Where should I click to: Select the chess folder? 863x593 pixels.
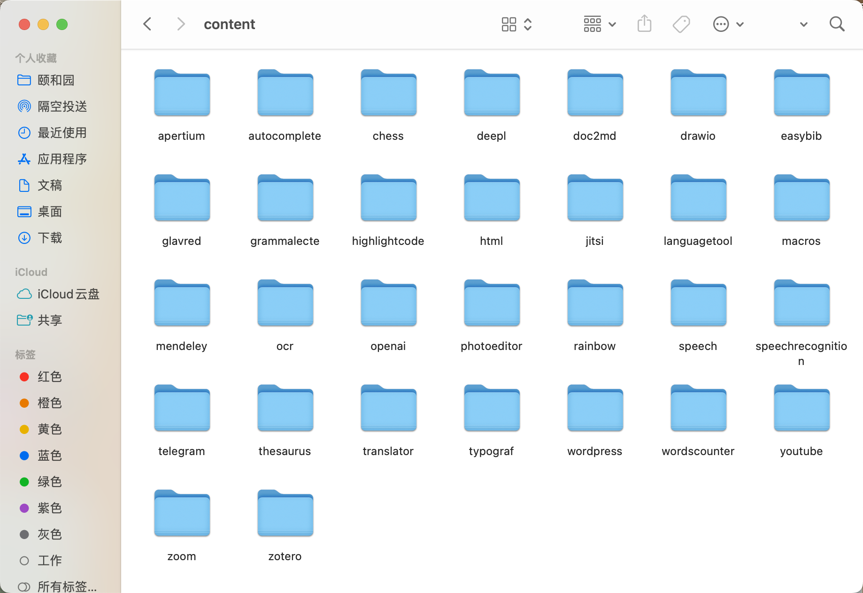click(388, 93)
